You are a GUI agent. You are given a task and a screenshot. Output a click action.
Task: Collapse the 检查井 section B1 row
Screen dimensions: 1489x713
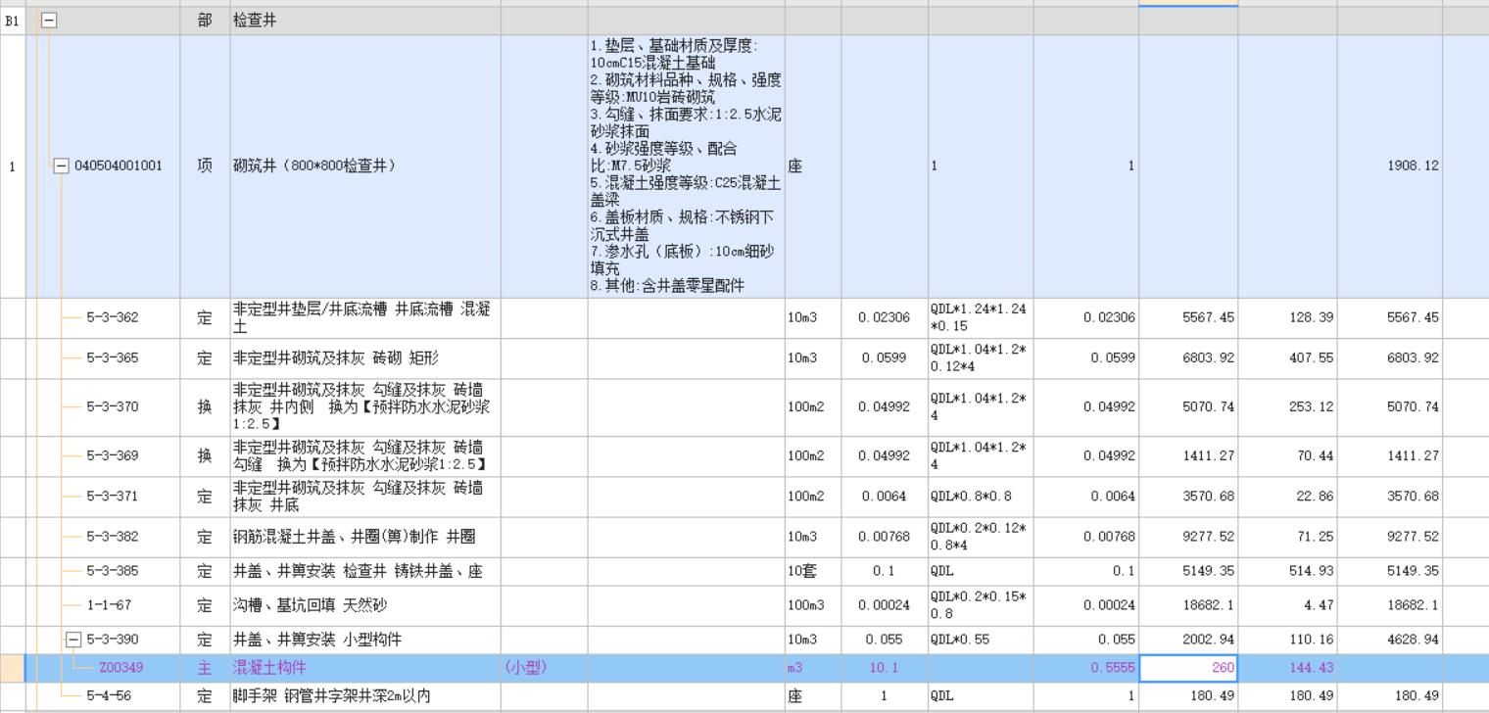(48, 21)
